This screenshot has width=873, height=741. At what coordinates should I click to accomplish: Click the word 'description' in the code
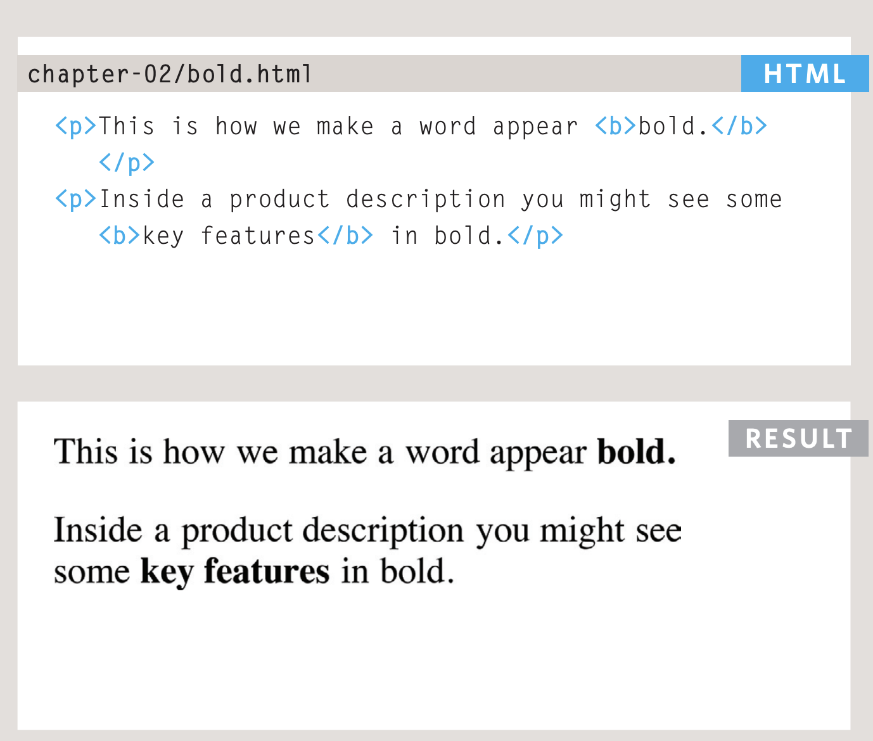[425, 199]
